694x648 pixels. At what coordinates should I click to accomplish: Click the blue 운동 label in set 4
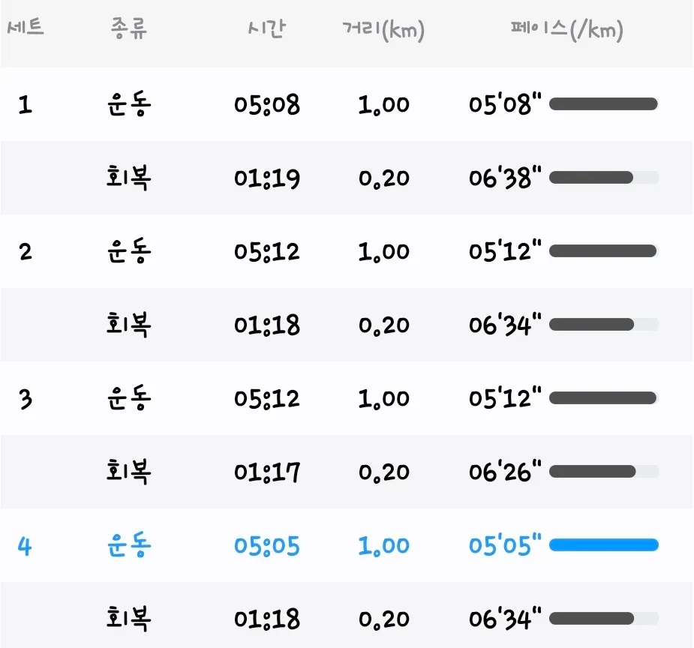(x=129, y=545)
